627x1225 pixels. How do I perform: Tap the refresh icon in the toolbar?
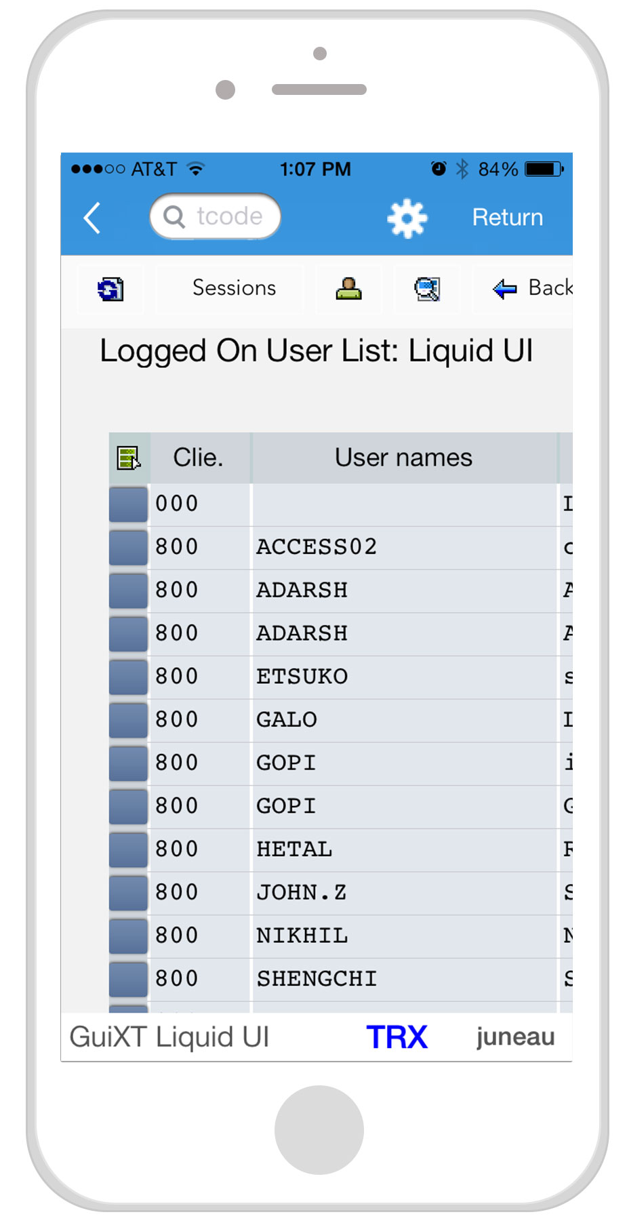(x=110, y=289)
